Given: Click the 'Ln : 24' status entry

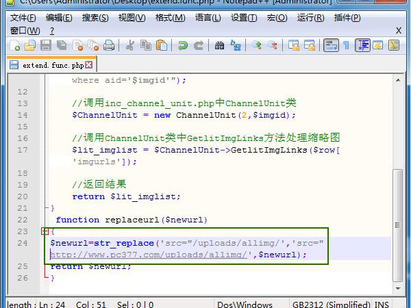Looking at the screenshot, I should (52, 305).
